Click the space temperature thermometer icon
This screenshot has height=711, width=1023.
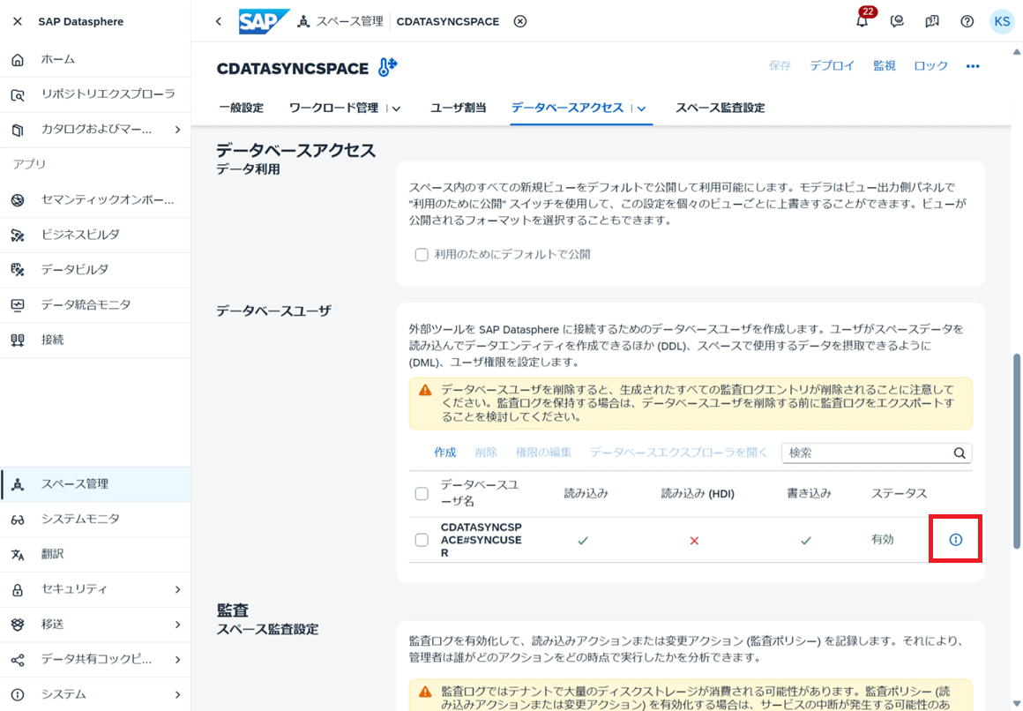387,66
